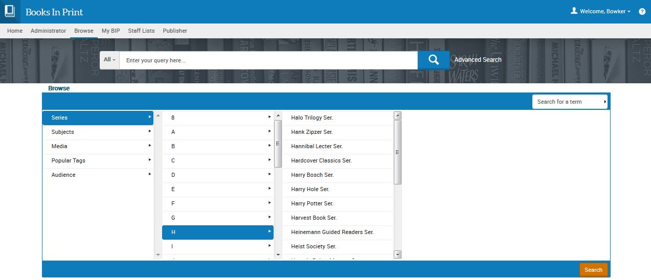
Task: Expand the Popular Tags category
Action: click(98, 160)
